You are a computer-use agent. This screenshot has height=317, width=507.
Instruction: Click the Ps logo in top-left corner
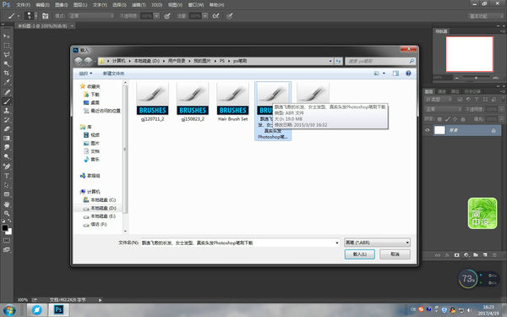[x=6, y=4]
